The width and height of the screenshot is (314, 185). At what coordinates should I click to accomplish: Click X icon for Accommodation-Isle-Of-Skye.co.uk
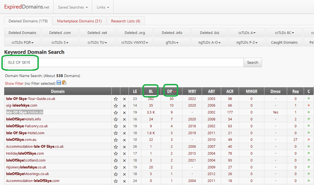[x=124, y=147]
